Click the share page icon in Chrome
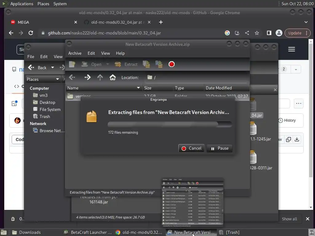315x236 pixels. click(247, 33)
